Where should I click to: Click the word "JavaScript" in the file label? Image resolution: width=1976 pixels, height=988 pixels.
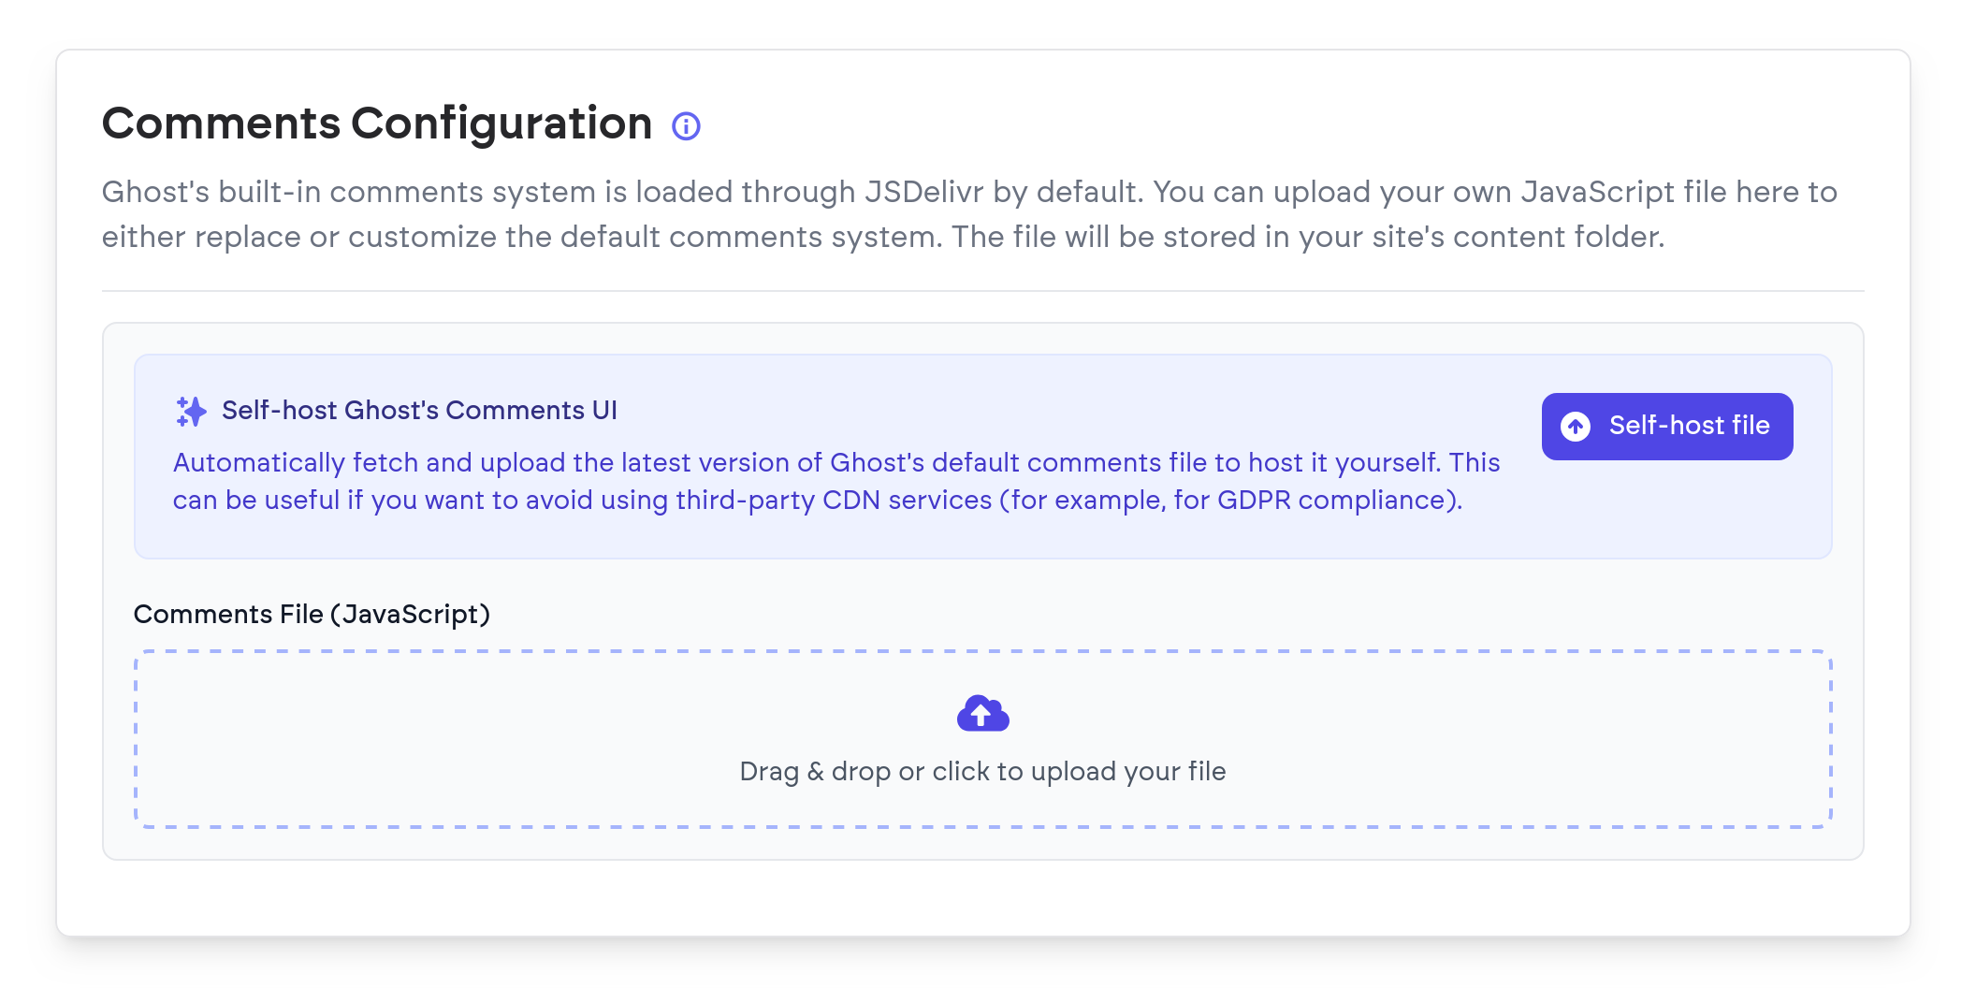(410, 615)
